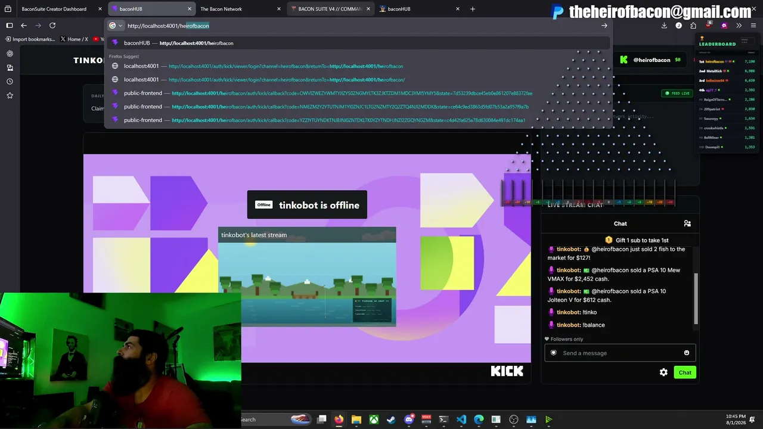Open File Explorer from the taskbar
This screenshot has width=763, height=429.
(356, 419)
